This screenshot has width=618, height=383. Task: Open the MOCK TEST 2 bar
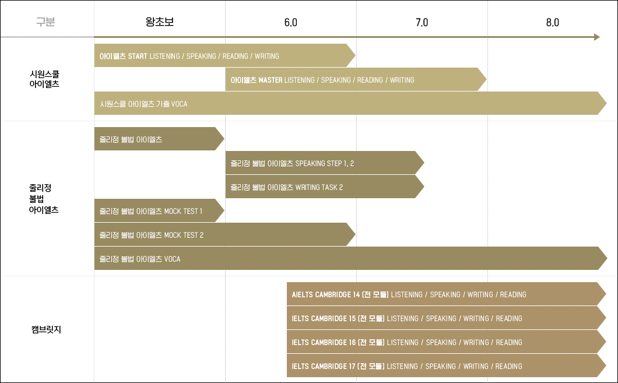(224, 235)
